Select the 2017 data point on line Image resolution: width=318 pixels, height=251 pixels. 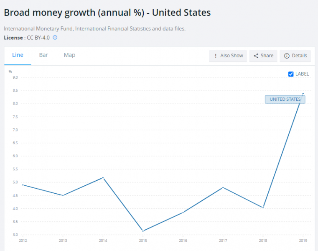tap(223, 187)
